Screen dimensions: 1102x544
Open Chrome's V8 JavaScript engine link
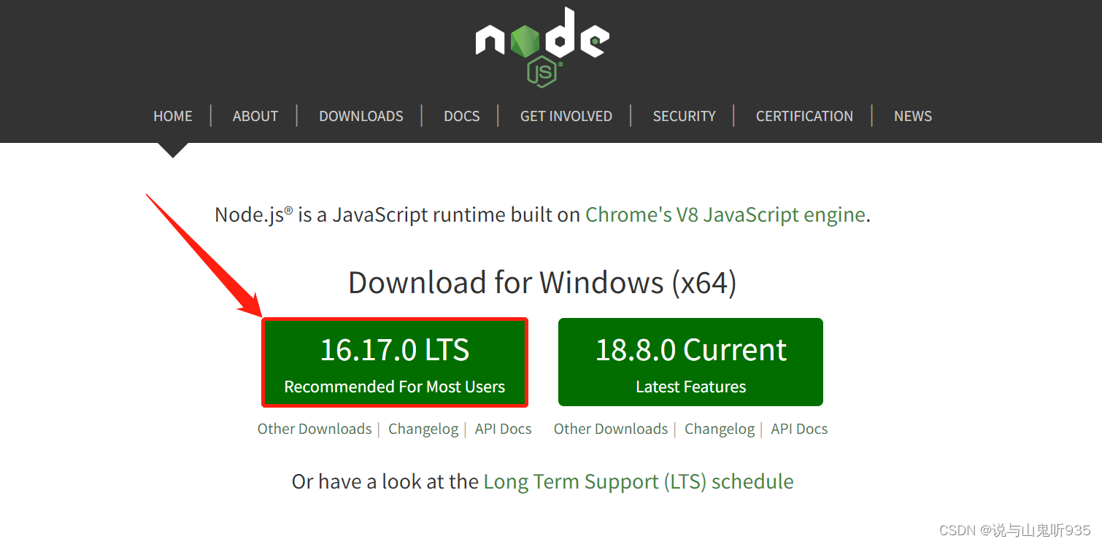(x=725, y=214)
